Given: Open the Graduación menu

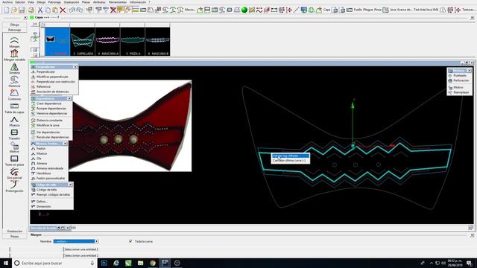Looking at the screenshot, I should 72,2.
